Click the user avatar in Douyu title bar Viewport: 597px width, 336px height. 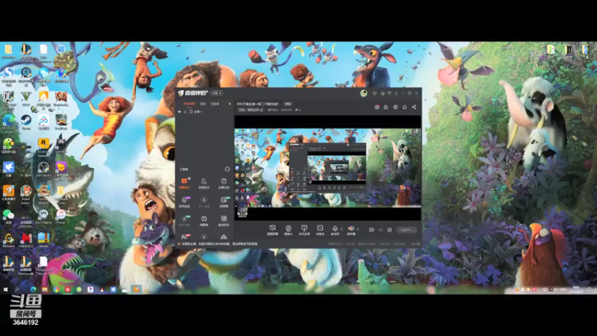coord(363,93)
